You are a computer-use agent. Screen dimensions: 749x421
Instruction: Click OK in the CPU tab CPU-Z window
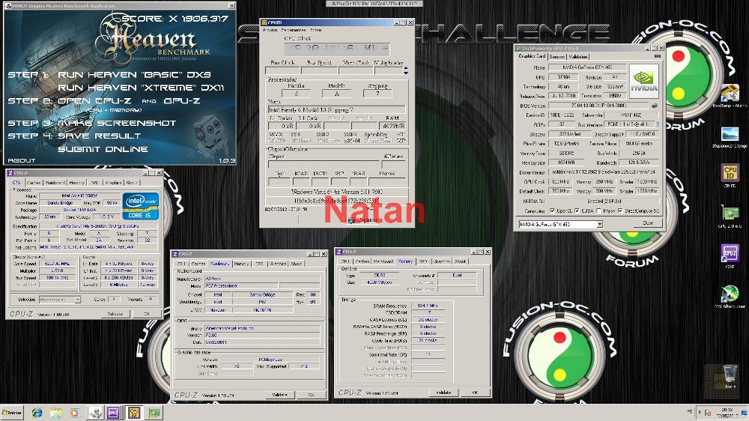(x=146, y=314)
